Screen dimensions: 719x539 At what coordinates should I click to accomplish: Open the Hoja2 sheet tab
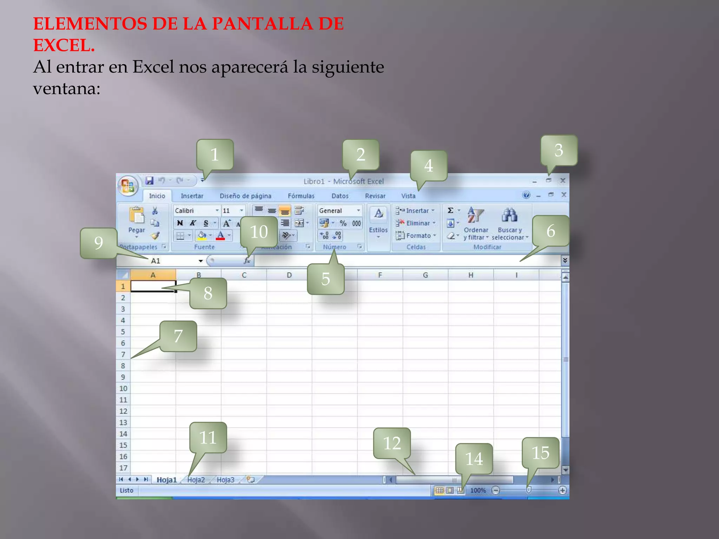point(196,480)
